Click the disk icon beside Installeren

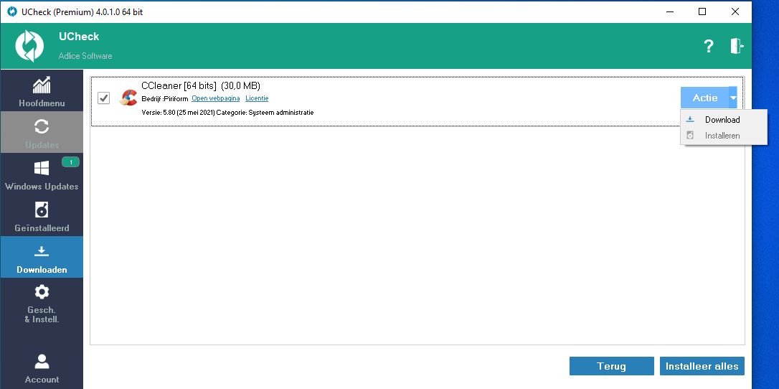690,136
